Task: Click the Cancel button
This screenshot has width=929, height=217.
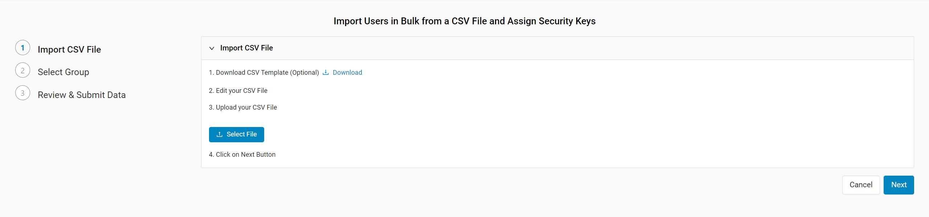Action: click(x=861, y=185)
